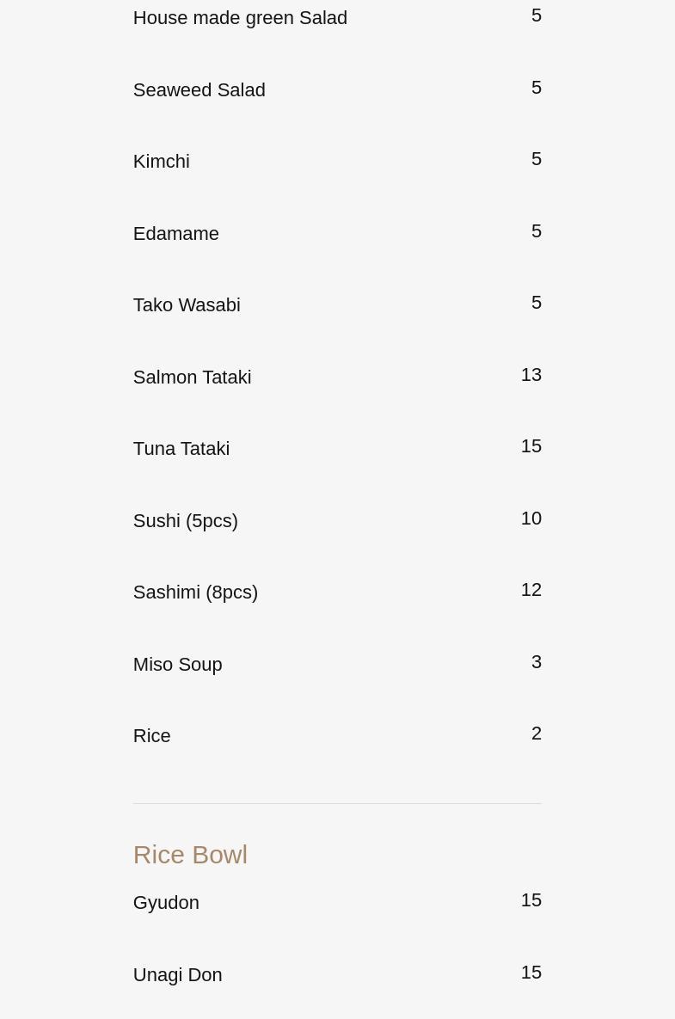675x1019 pixels.
Task: Click the Rice Bowl section heading
Action: pos(190,855)
